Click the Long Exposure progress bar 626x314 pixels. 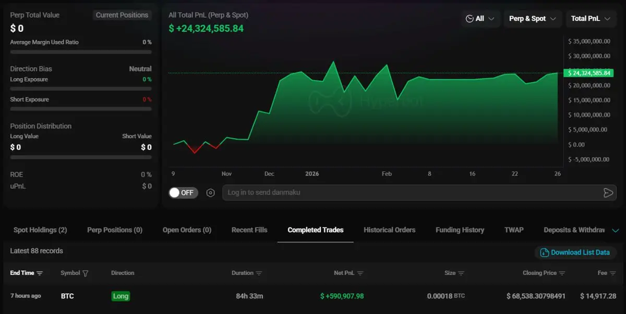81,89
